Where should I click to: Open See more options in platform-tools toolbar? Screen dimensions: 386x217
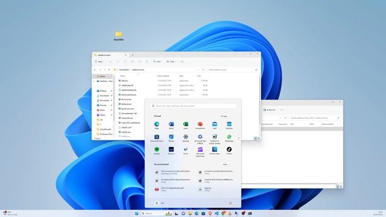182,61
